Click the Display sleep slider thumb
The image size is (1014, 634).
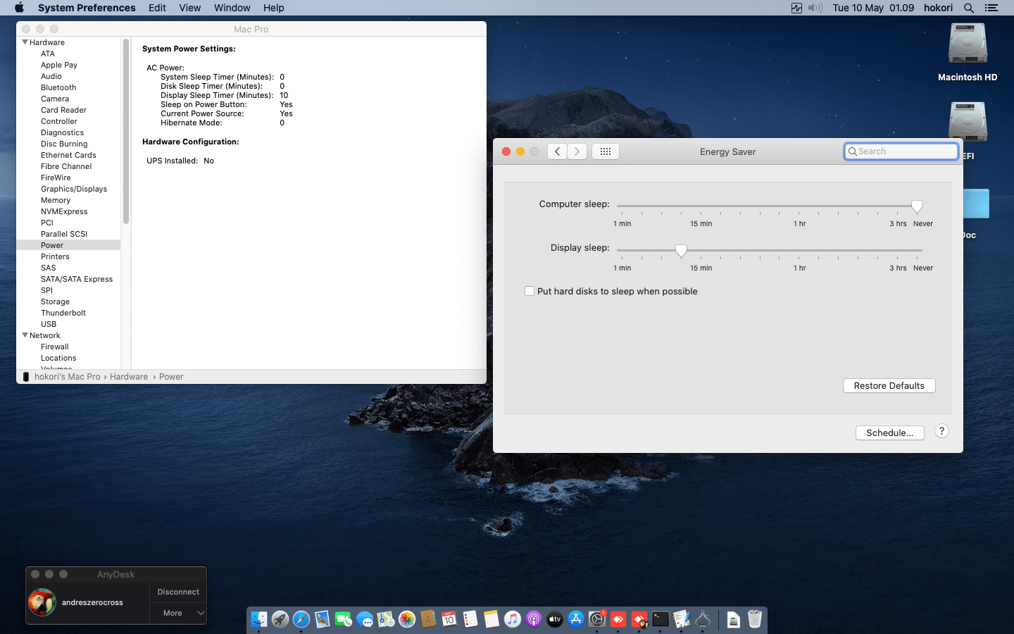pos(681,250)
